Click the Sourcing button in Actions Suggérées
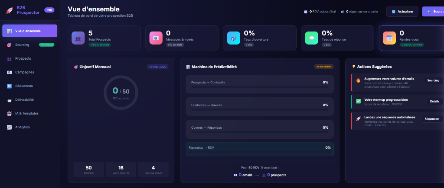This screenshot has height=188, width=444. point(433,80)
